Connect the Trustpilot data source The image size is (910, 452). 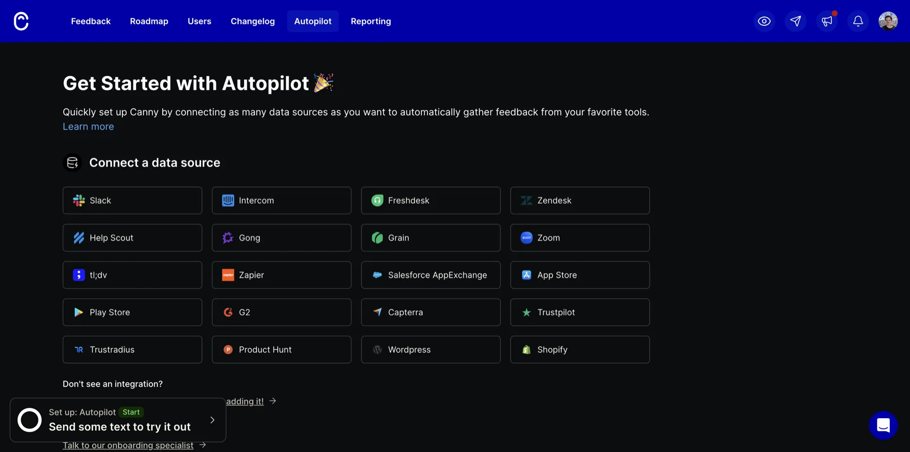tap(580, 312)
